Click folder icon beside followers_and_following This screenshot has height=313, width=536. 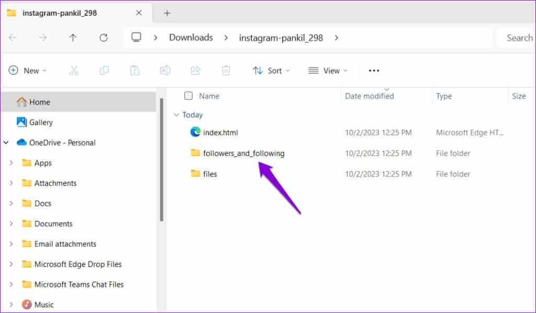[196, 152]
